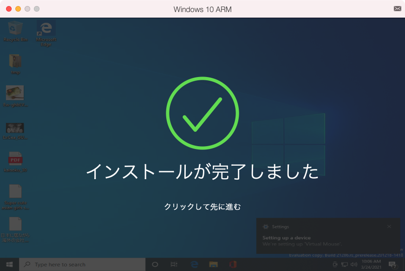Minimize the Windows 10 ARM window
Viewport: 405px width, 271px height.
[x=18, y=9]
